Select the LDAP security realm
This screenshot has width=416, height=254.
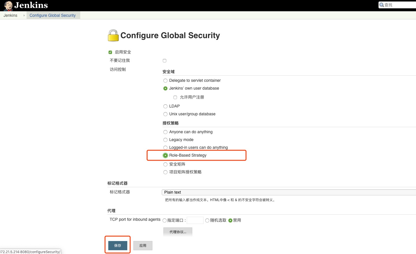pos(165,106)
